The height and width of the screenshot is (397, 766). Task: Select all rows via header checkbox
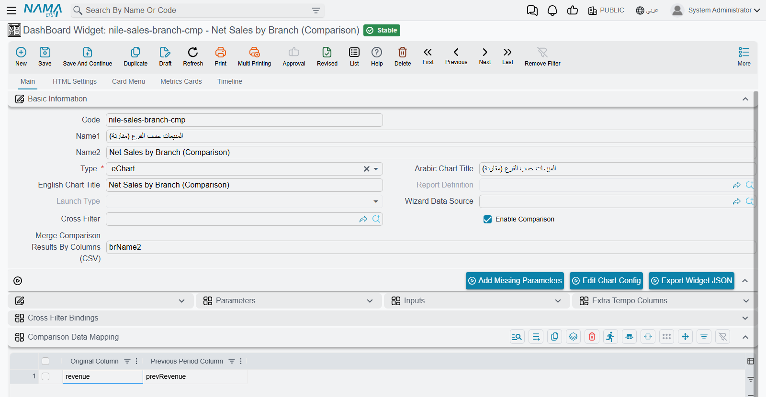[45, 361]
